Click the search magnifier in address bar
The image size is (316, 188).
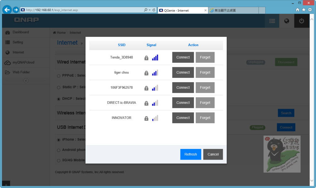click(146, 10)
